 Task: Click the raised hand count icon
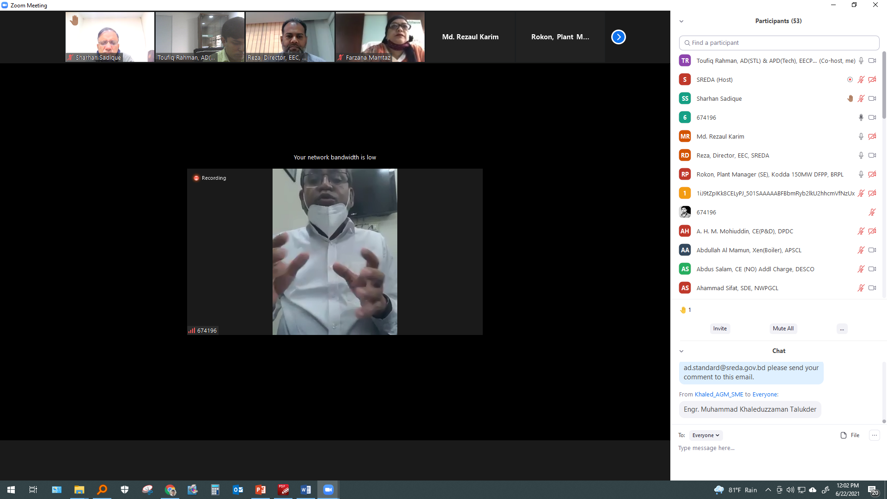pos(683,310)
